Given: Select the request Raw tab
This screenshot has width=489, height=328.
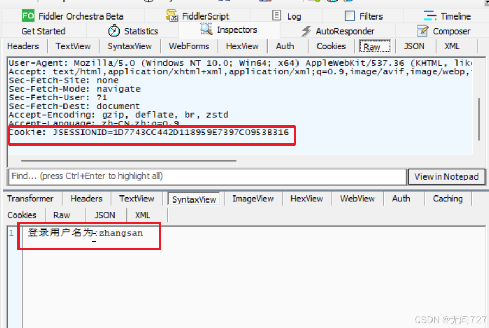Looking at the screenshot, I should [x=374, y=47].
